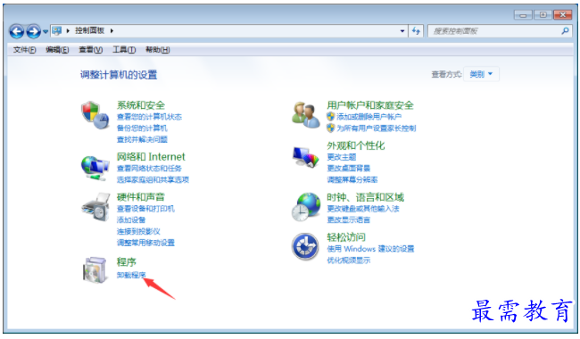Open the 外观和个性化 heading link
The height and width of the screenshot is (339, 580).
tap(356, 145)
